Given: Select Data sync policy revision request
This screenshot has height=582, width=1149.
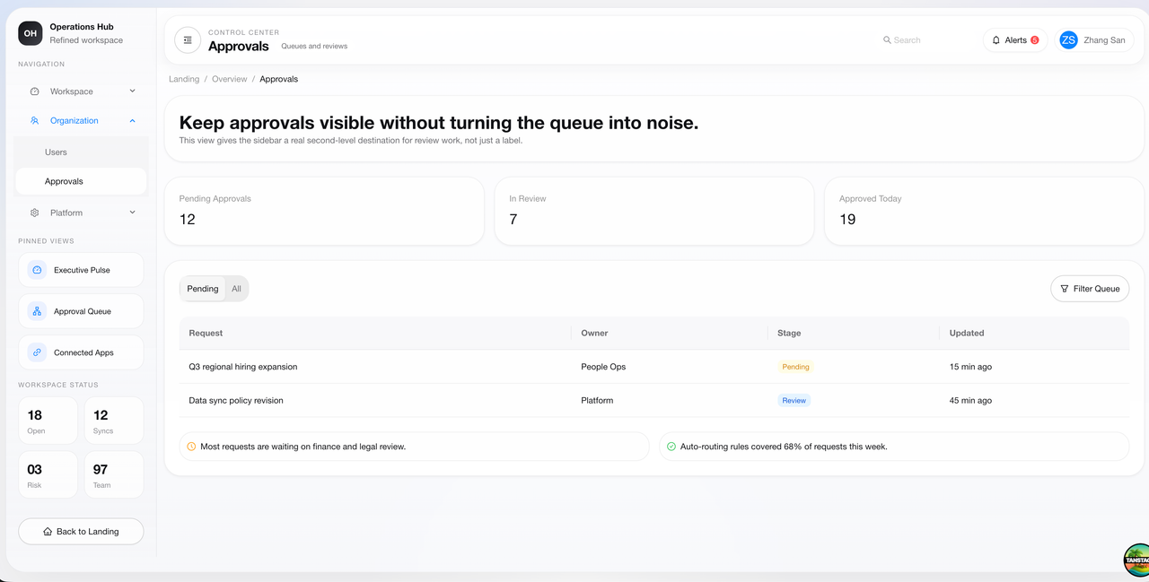Looking at the screenshot, I should coord(236,401).
